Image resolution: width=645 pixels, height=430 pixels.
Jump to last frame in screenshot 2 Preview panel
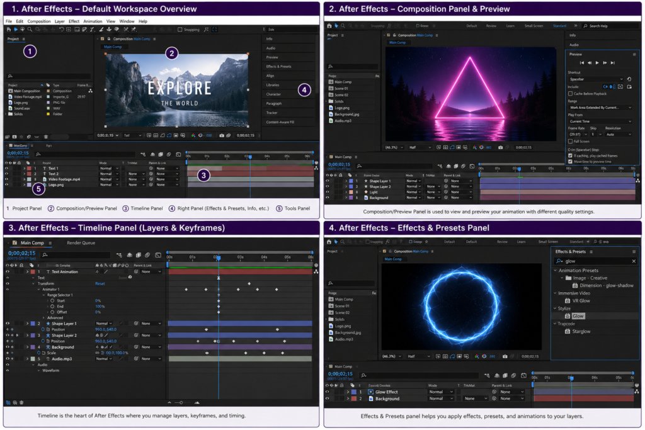click(x=612, y=63)
